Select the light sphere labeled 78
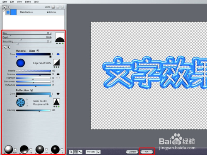The width and height of the screenshot is (207, 155). (x=24, y=149)
